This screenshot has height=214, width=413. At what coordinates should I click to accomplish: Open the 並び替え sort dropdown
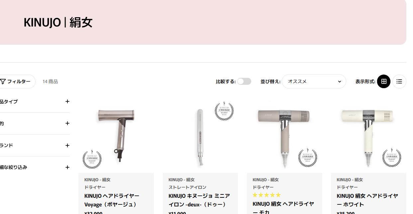pyautogui.click(x=314, y=81)
